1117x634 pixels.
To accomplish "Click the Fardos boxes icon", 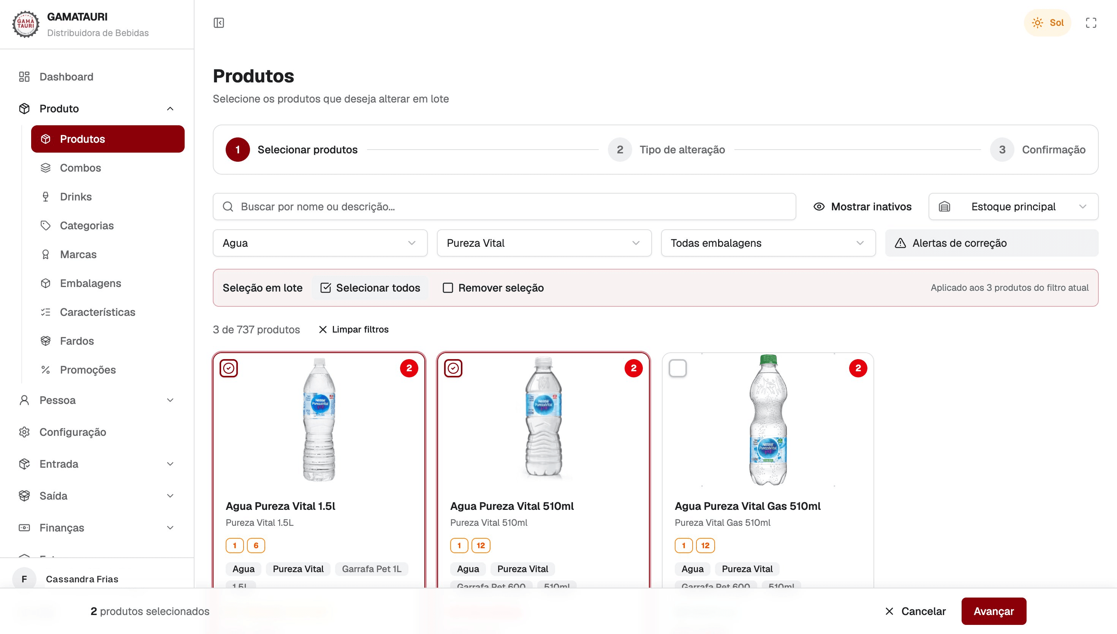I will (x=46, y=341).
